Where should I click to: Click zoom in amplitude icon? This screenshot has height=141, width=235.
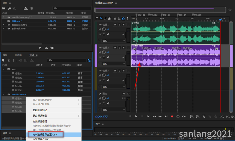coord(192,116)
